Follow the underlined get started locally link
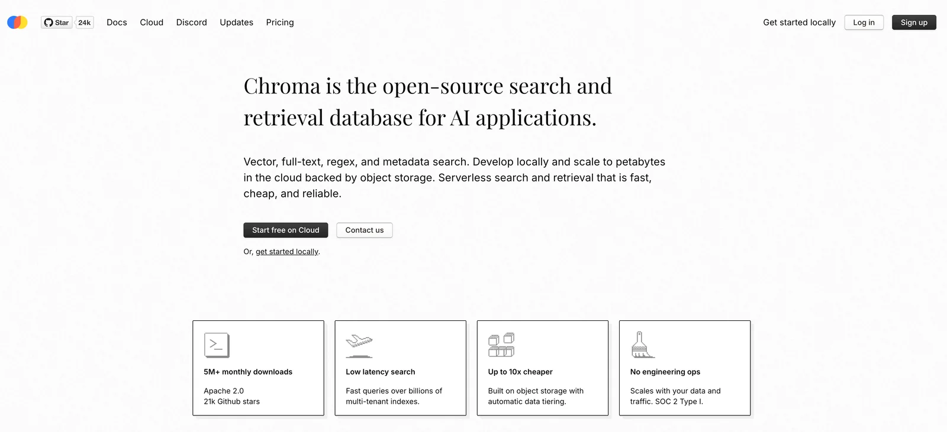Screen dimensions: 947x432 point(287,252)
